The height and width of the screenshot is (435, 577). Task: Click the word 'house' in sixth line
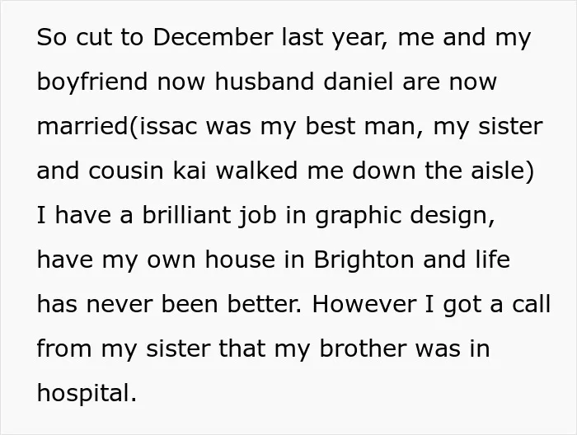point(240,260)
